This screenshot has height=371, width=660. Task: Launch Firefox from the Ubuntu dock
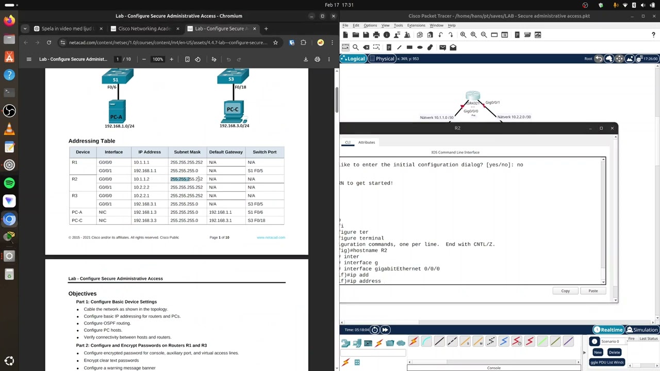pyautogui.click(x=9, y=21)
